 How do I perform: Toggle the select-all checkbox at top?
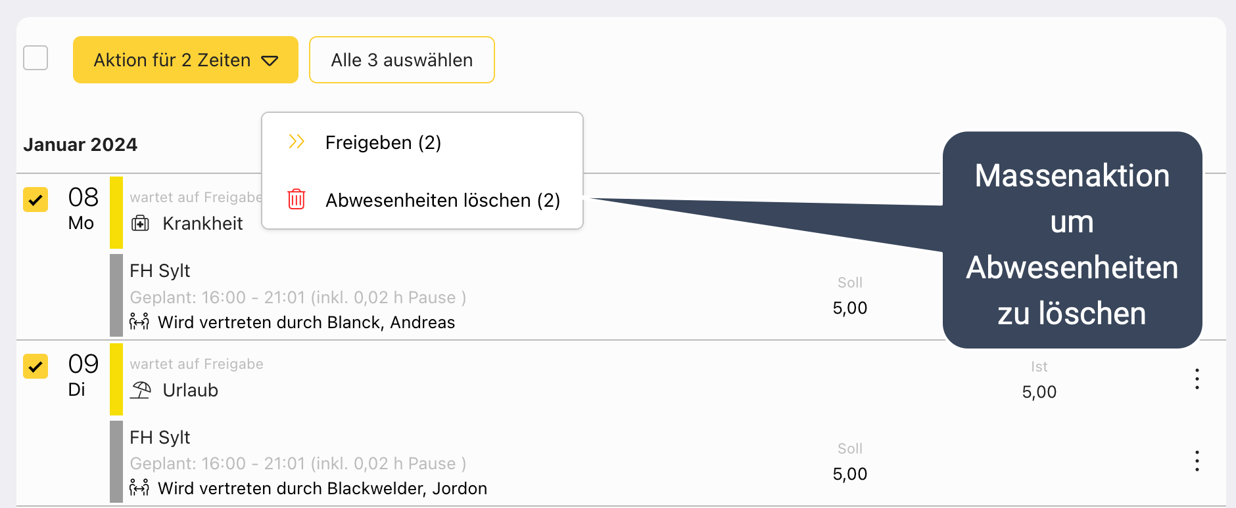36,58
